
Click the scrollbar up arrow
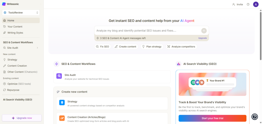pos(260,10)
